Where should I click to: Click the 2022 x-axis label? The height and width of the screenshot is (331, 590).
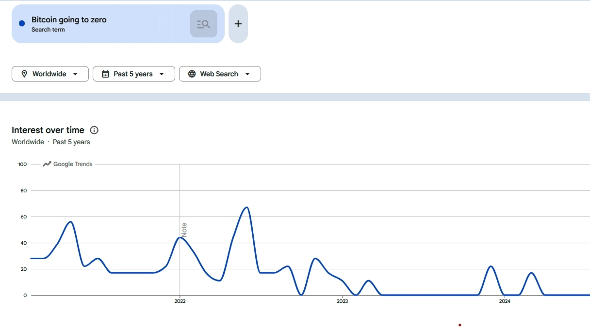click(x=180, y=301)
